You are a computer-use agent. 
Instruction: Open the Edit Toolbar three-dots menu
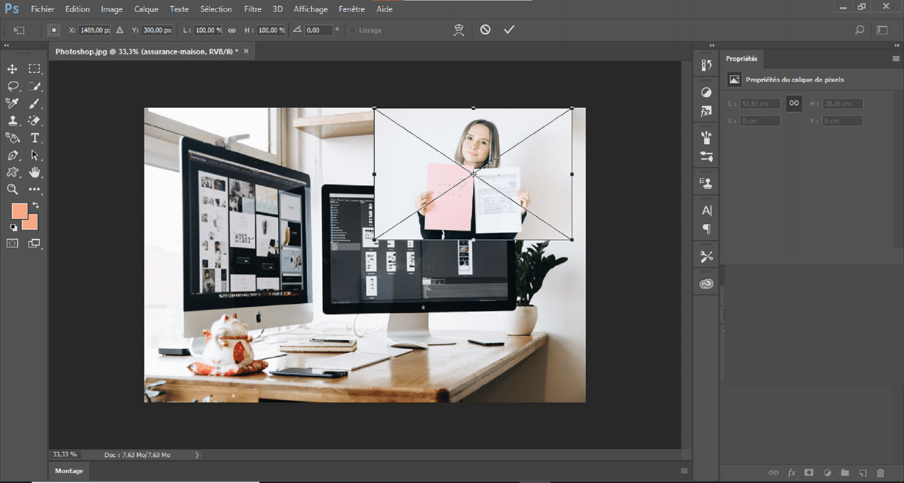coord(34,189)
